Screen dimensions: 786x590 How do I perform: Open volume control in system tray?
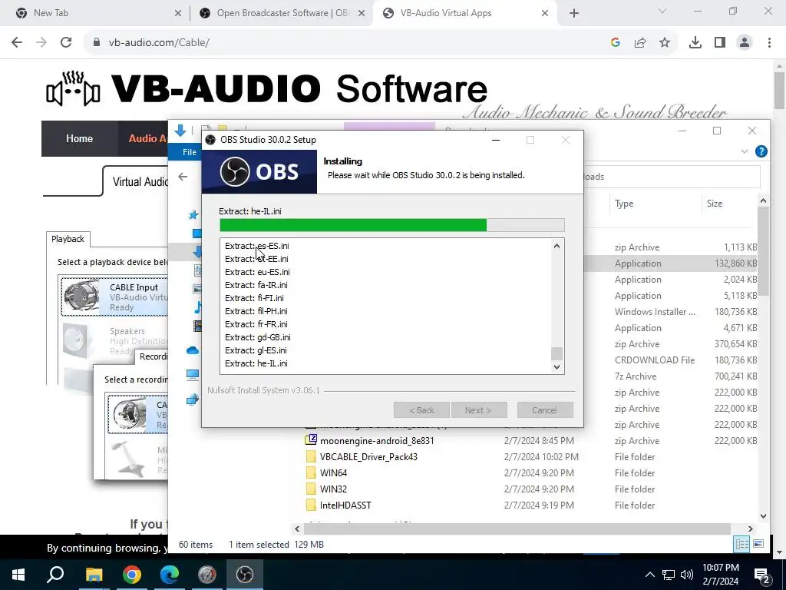(x=687, y=575)
